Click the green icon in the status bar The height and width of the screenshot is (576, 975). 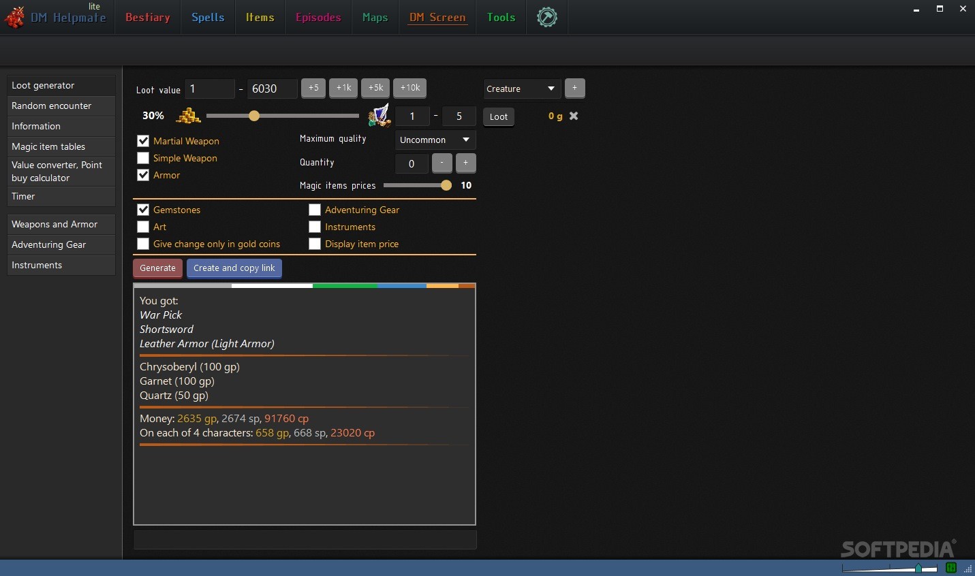[951, 568]
